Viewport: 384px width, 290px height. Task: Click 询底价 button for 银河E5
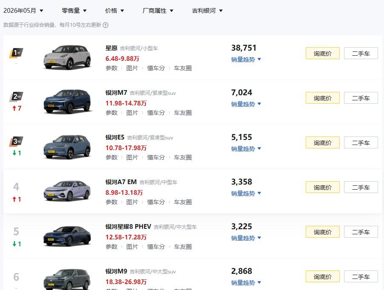coord(322,142)
